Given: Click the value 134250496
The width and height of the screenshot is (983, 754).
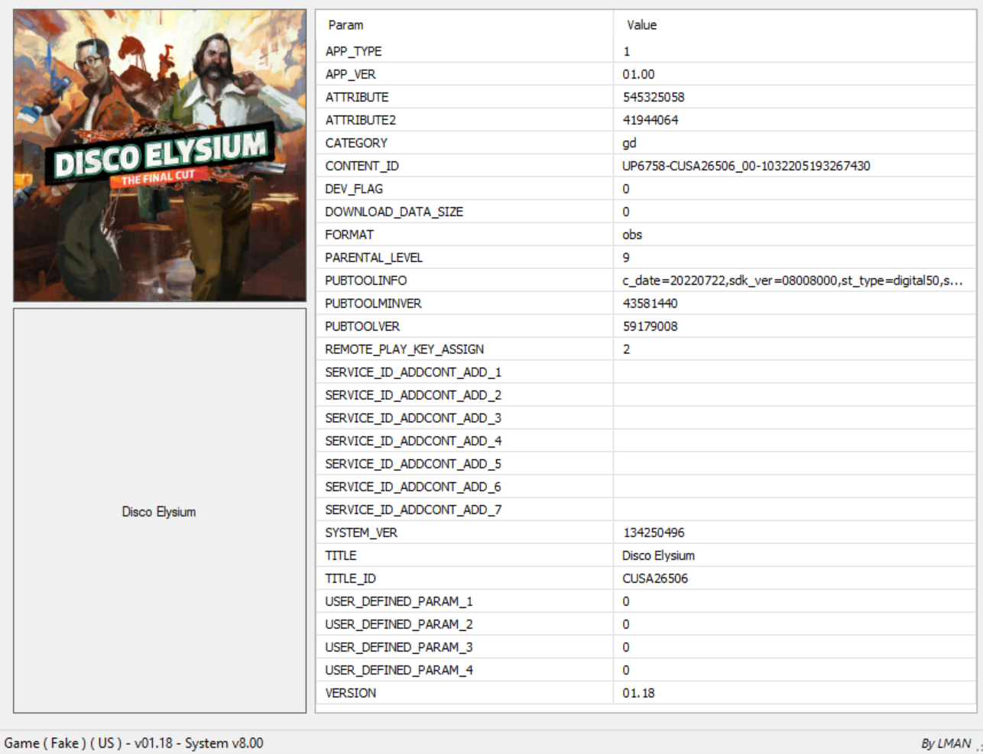Looking at the screenshot, I should coord(654,532).
